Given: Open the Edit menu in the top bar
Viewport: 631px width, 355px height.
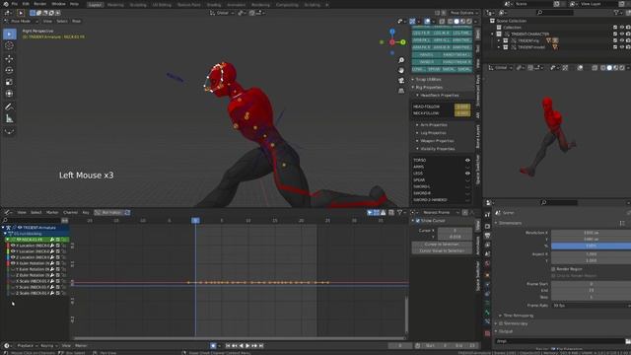Looking at the screenshot, I should [26, 4].
